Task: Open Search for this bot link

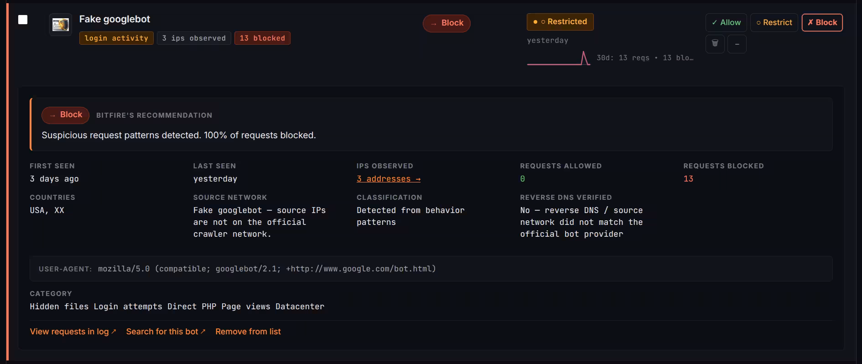Action: tap(166, 332)
